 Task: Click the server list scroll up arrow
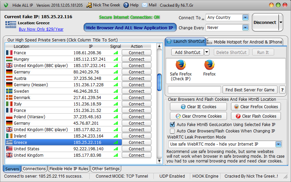[x=159, y=46]
